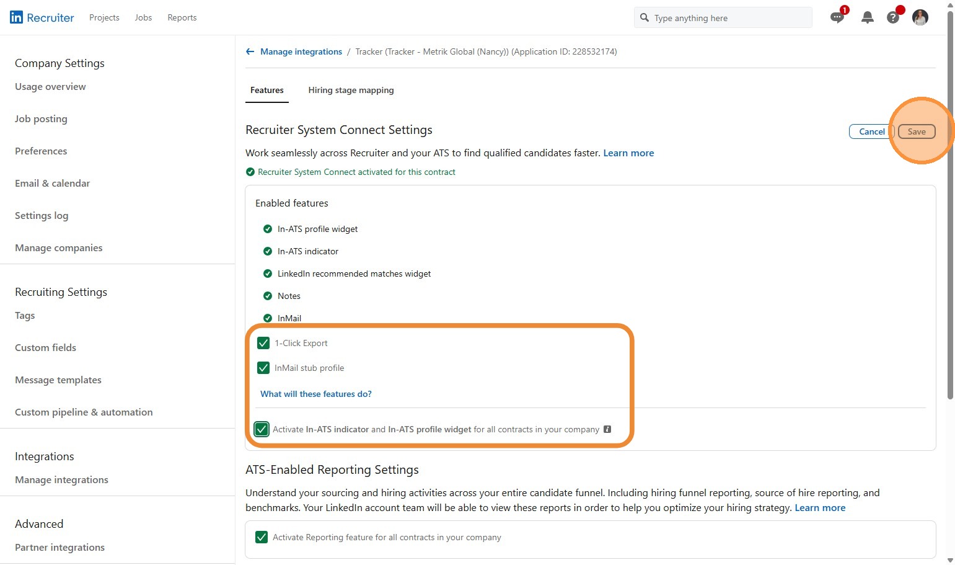Click the Type anything here search field
The image size is (955, 565).
point(728,18)
